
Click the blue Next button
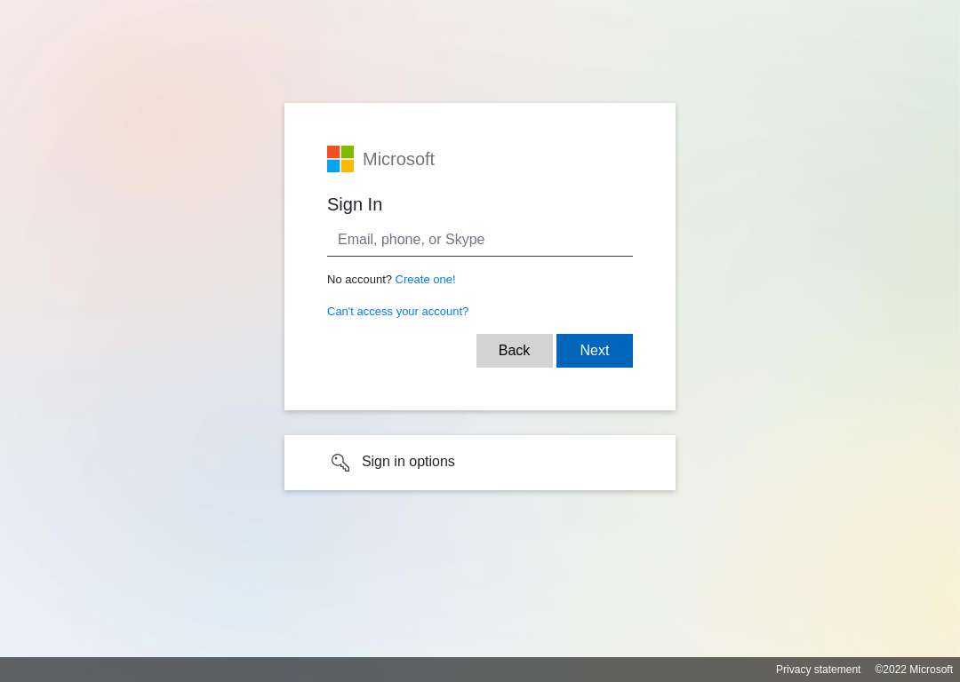(x=595, y=351)
